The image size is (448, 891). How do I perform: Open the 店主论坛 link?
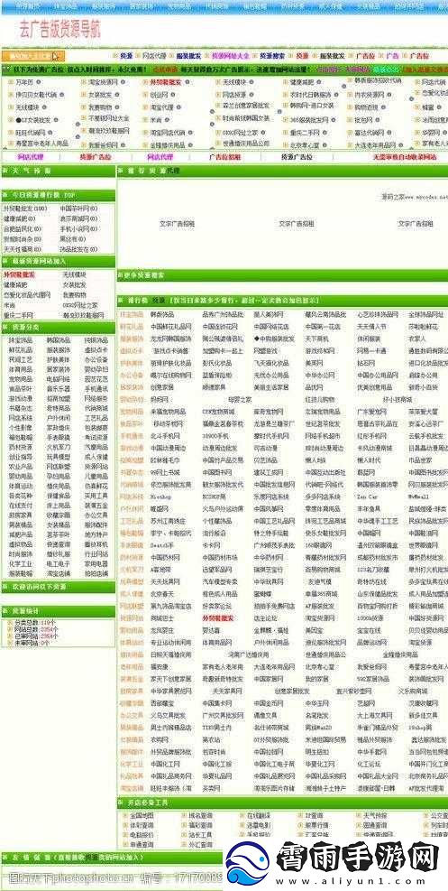point(265,618)
